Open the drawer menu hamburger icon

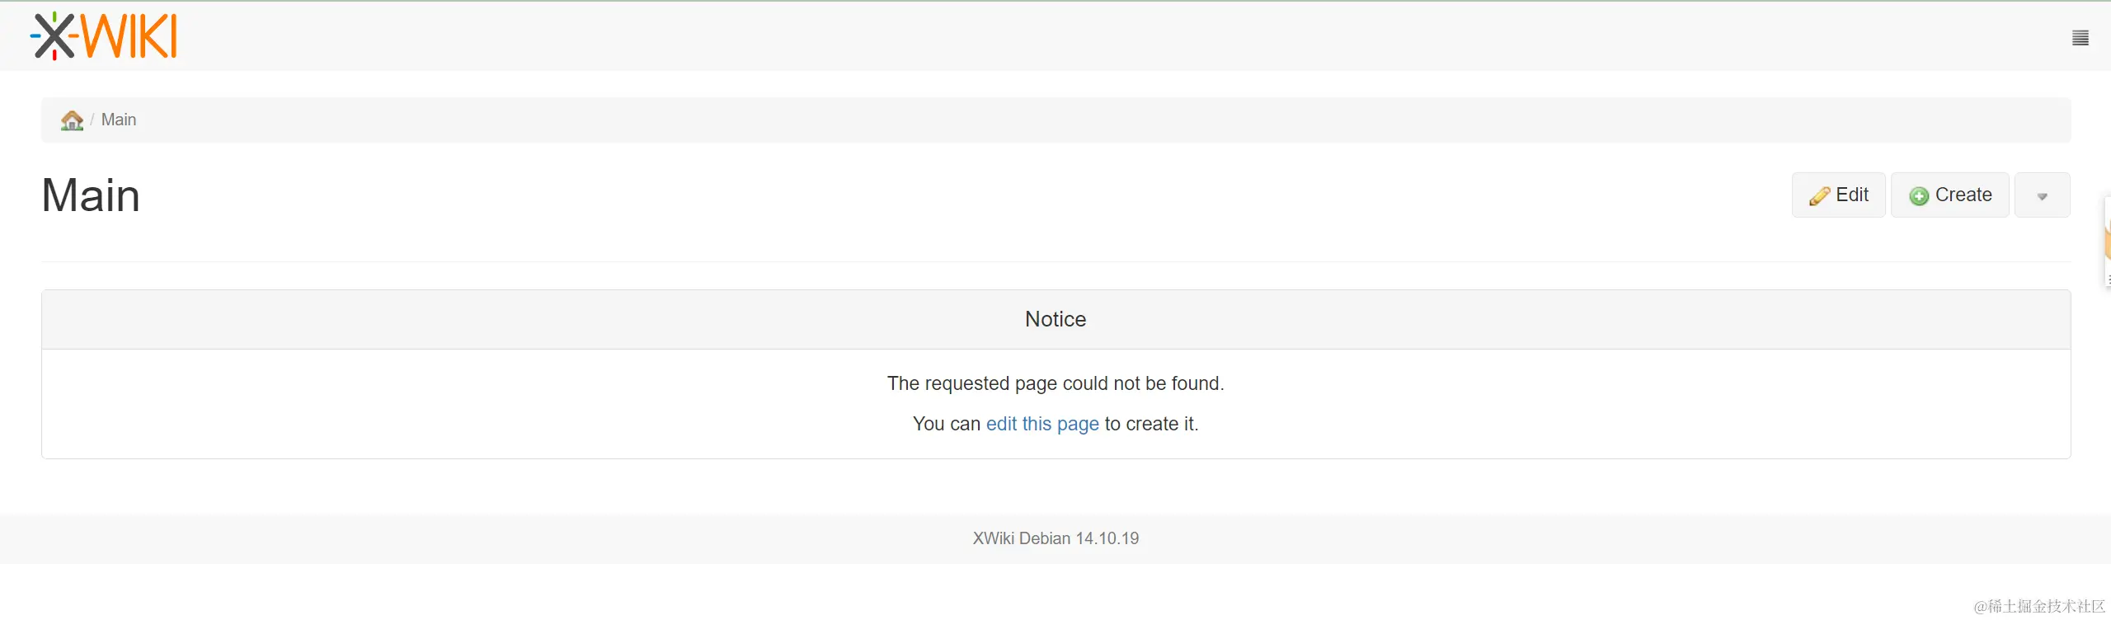(x=2080, y=38)
